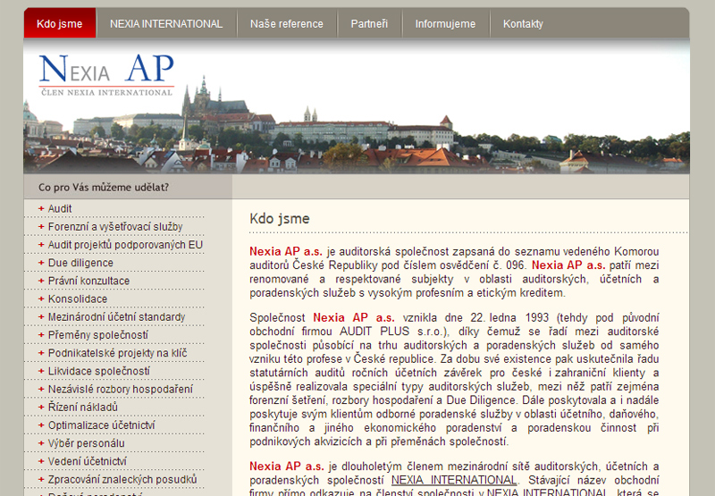The height and width of the screenshot is (496, 715).
Task: Click the Prague castle banner image
Action: (356, 106)
